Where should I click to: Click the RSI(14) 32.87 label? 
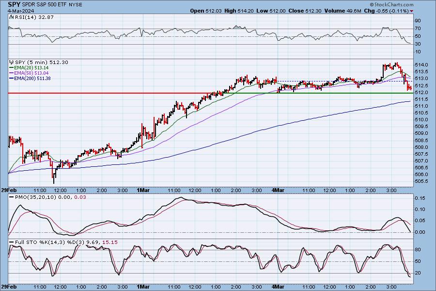pos(34,17)
